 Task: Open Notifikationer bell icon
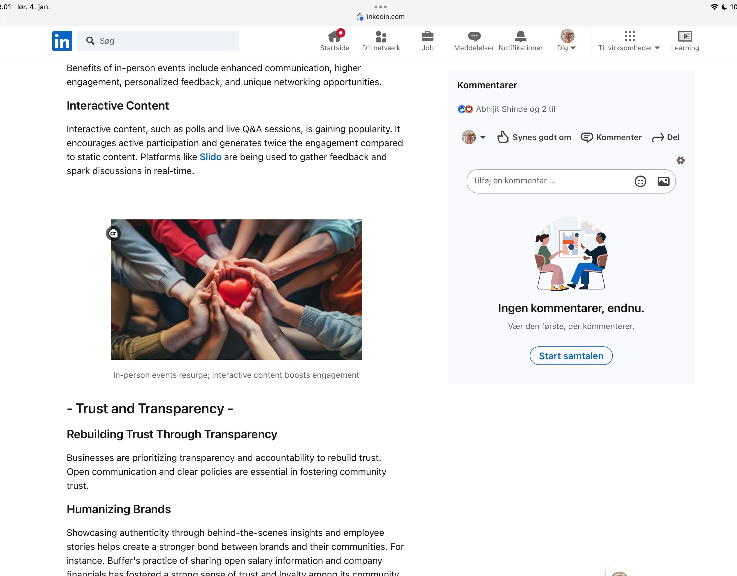[521, 36]
